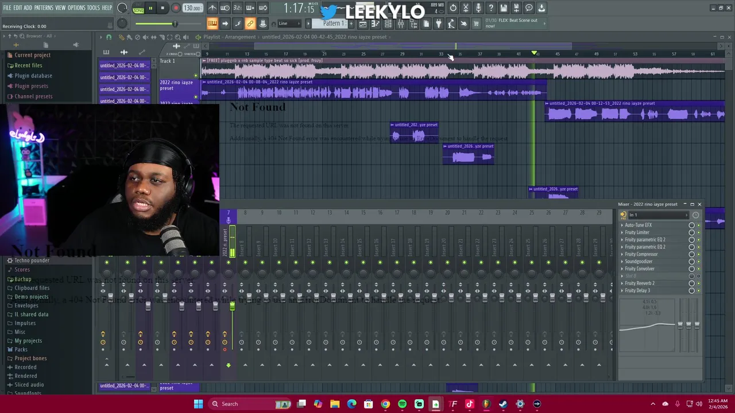
Task: Open the Playlist view icon
Action: 363,24
